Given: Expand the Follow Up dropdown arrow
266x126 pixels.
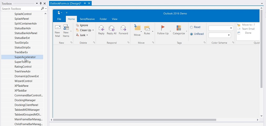Looking at the screenshot, I should (x=170, y=31).
